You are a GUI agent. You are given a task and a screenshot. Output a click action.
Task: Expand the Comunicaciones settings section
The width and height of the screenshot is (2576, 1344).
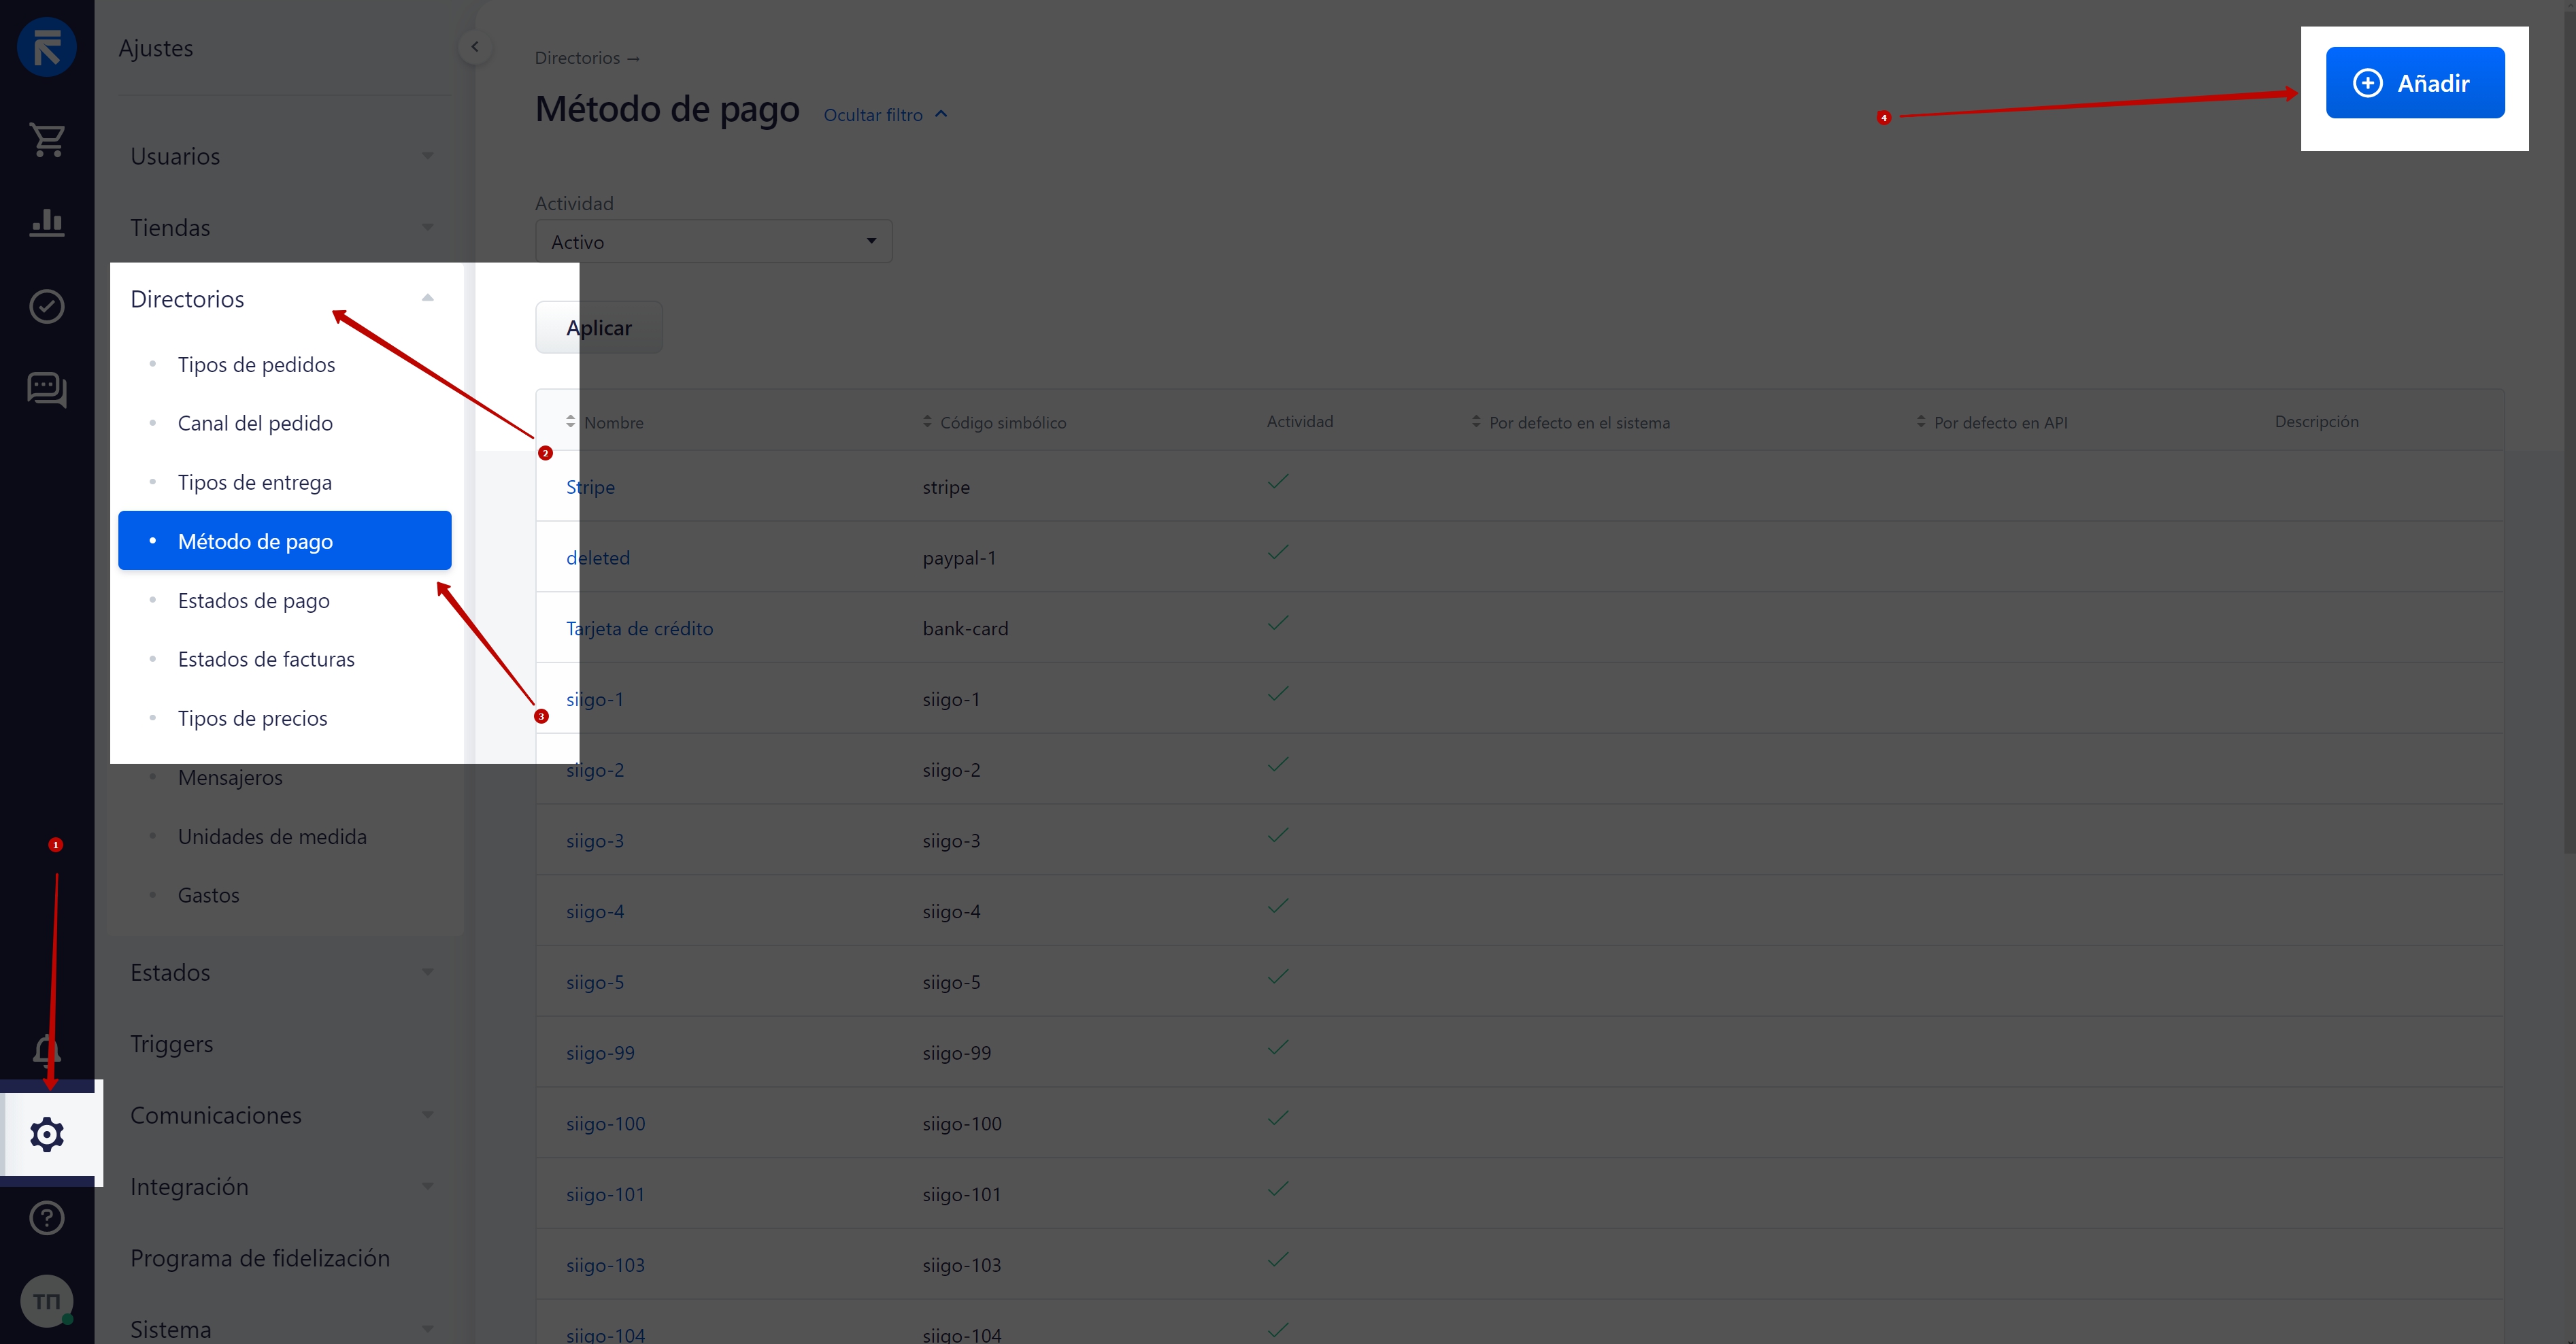[x=284, y=1116]
